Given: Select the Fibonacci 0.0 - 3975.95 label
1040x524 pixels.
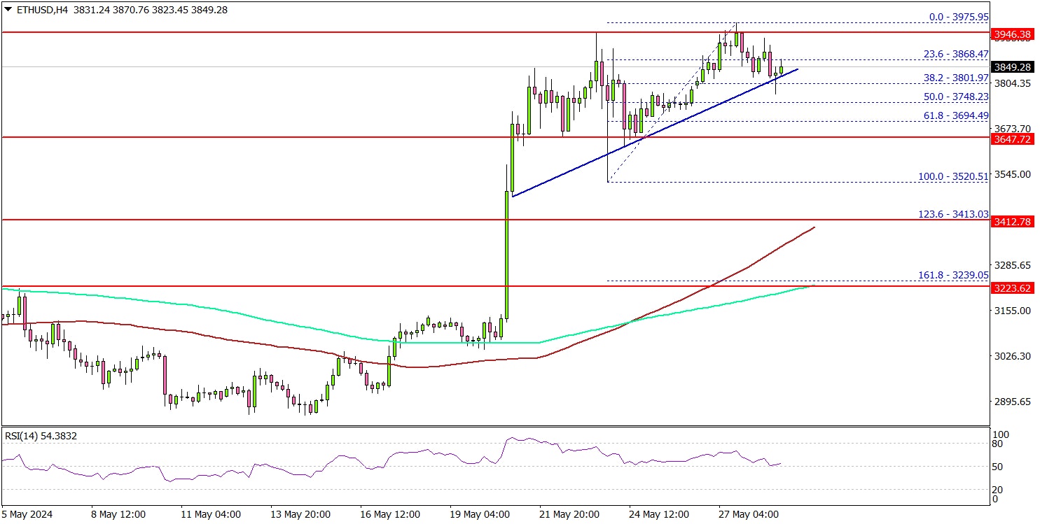Looking at the screenshot, I should point(953,17).
